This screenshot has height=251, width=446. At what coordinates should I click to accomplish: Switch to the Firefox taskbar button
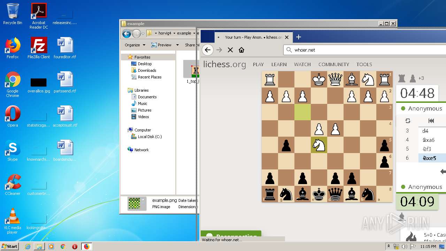tap(86, 246)
